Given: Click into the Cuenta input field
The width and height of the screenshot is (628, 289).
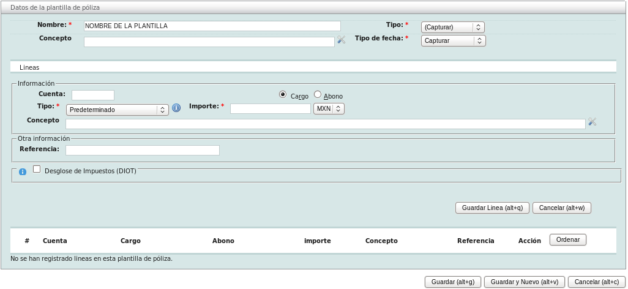Looking at the screenshot, I should [x=93, y=95].
